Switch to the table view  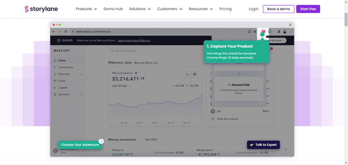click(194, 74)
